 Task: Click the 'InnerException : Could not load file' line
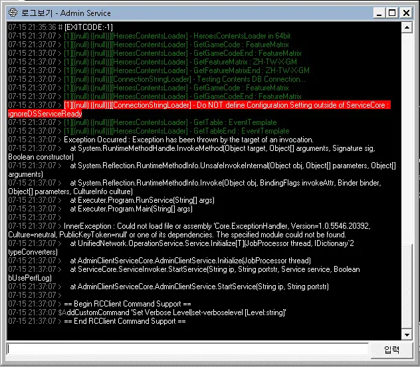click(x=189, y=226)
